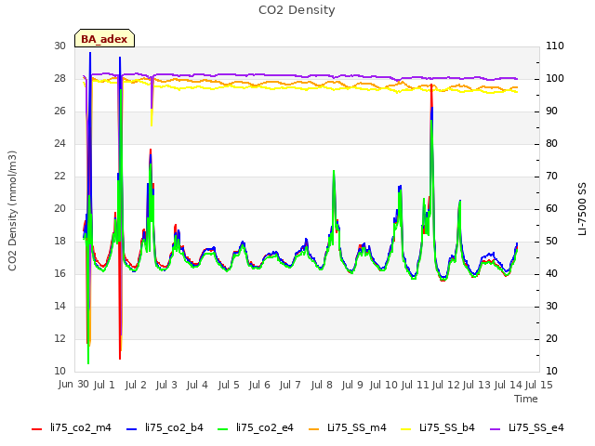Click the green li75_co2_e4 legend swatch
This screenshot has width=595, height=446.
point(222,429)
